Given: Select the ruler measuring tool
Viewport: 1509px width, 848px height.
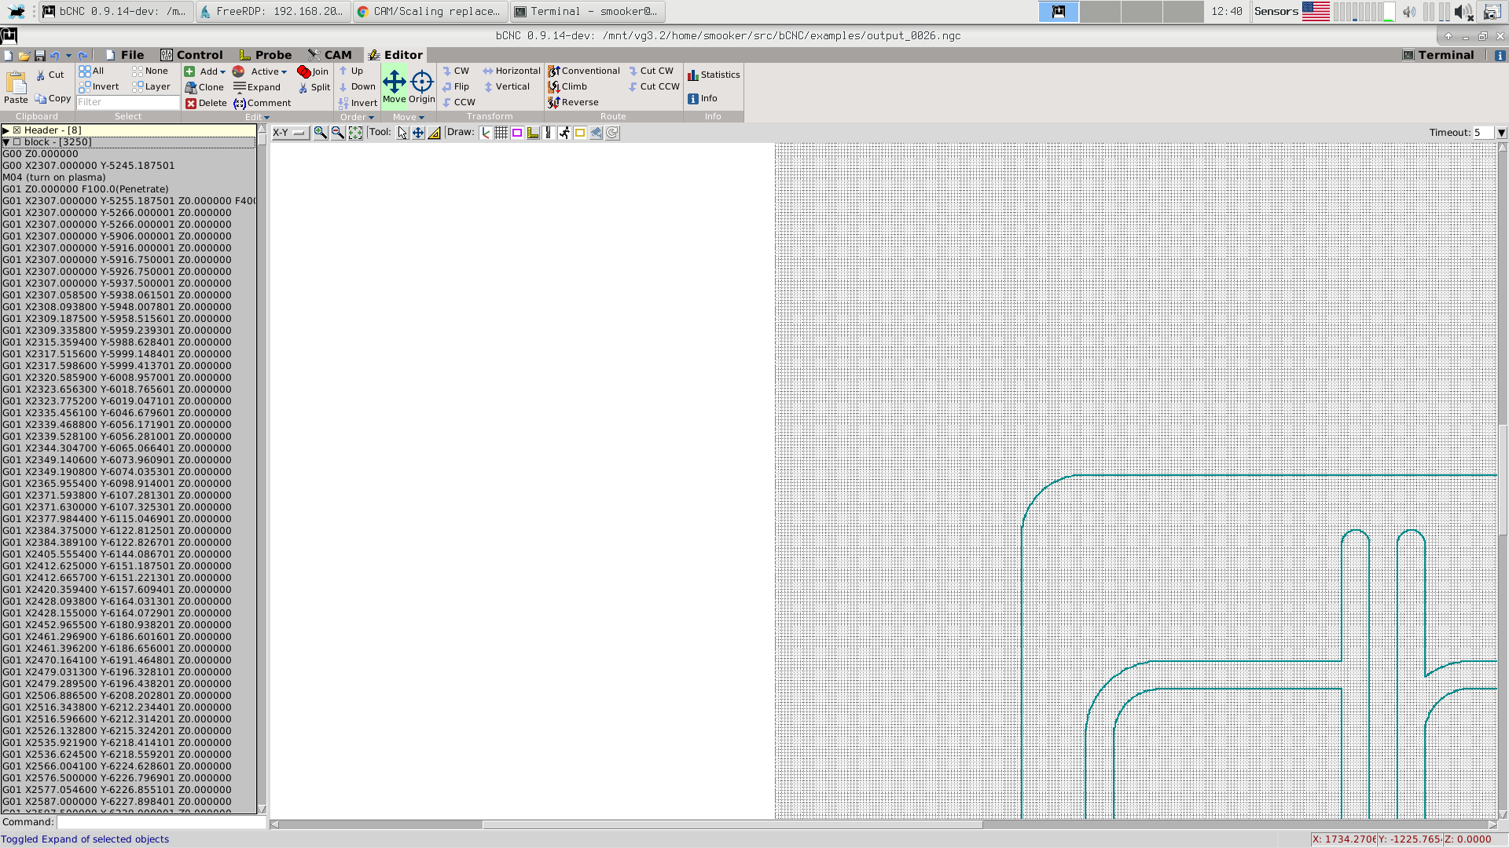Looking at the screenshot, I should point(434,133).
